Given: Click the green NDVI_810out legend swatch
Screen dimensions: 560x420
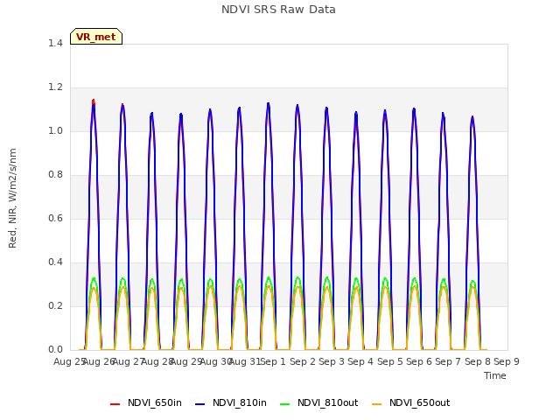Looking at the screenshot, I should click(x=285, y=404).
